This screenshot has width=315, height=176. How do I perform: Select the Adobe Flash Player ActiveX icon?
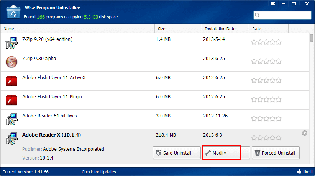(x=11, y=81)
